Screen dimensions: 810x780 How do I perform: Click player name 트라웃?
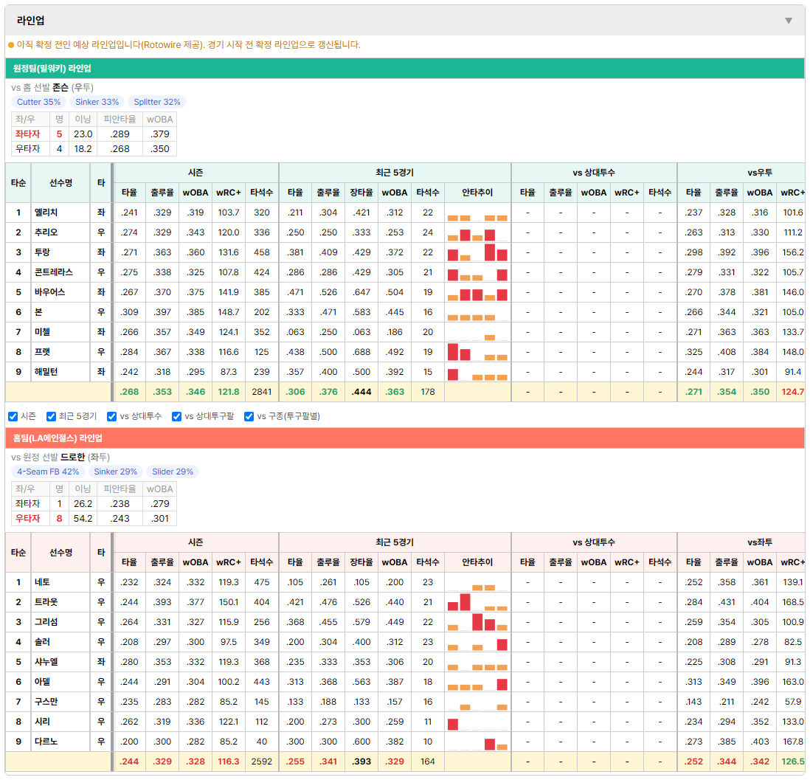coord(46,602)
